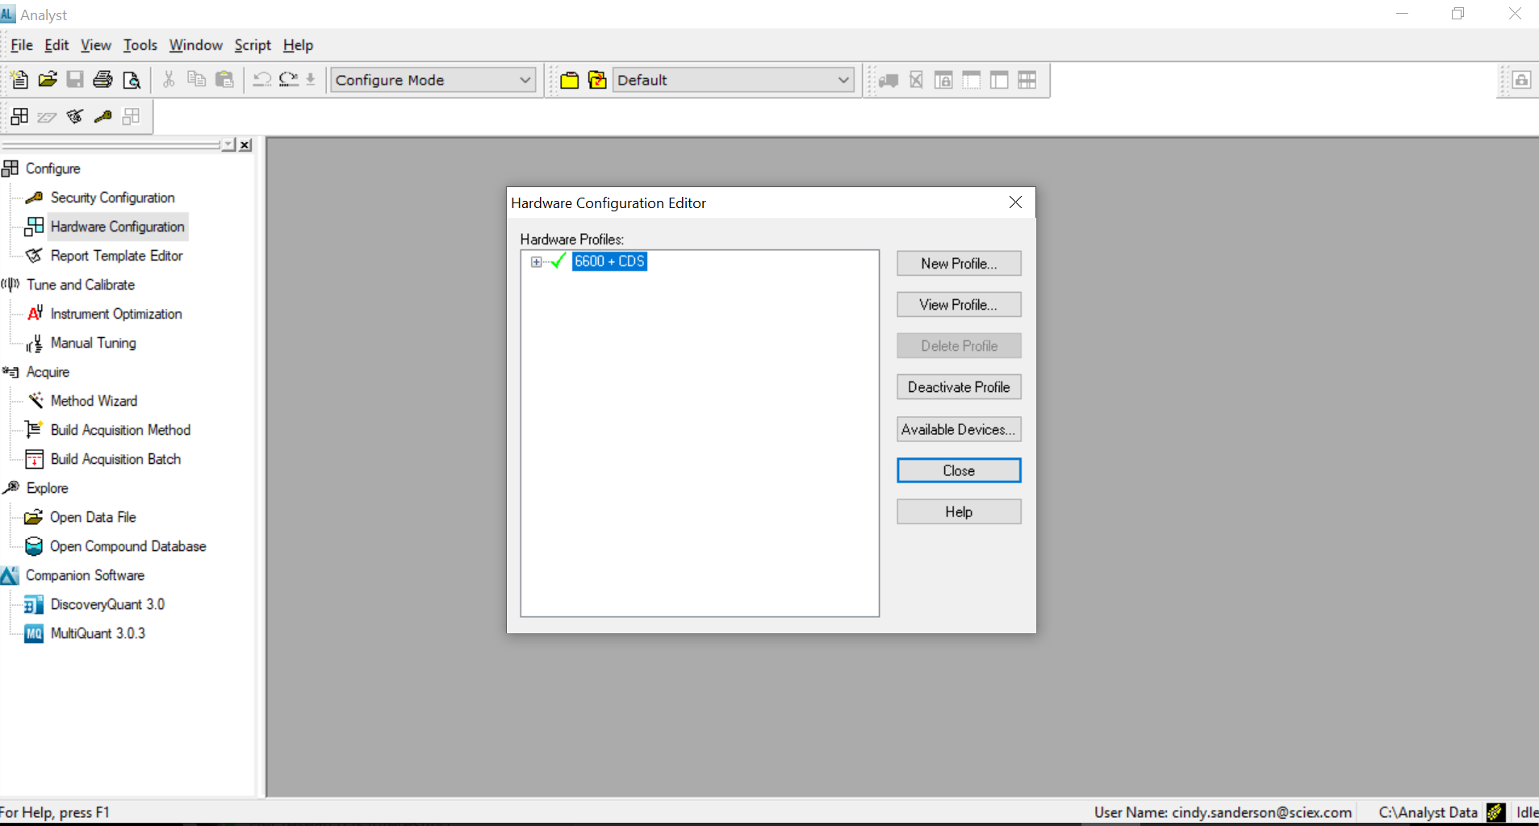This screenshot has height=826, width=1539.
Task: Open the Tools menu
Action: (140, 45)
